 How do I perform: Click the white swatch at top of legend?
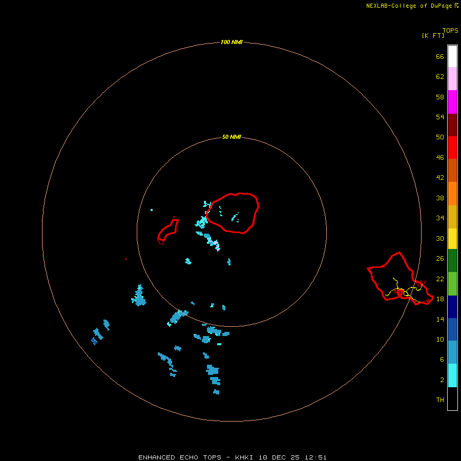[452, 56]
